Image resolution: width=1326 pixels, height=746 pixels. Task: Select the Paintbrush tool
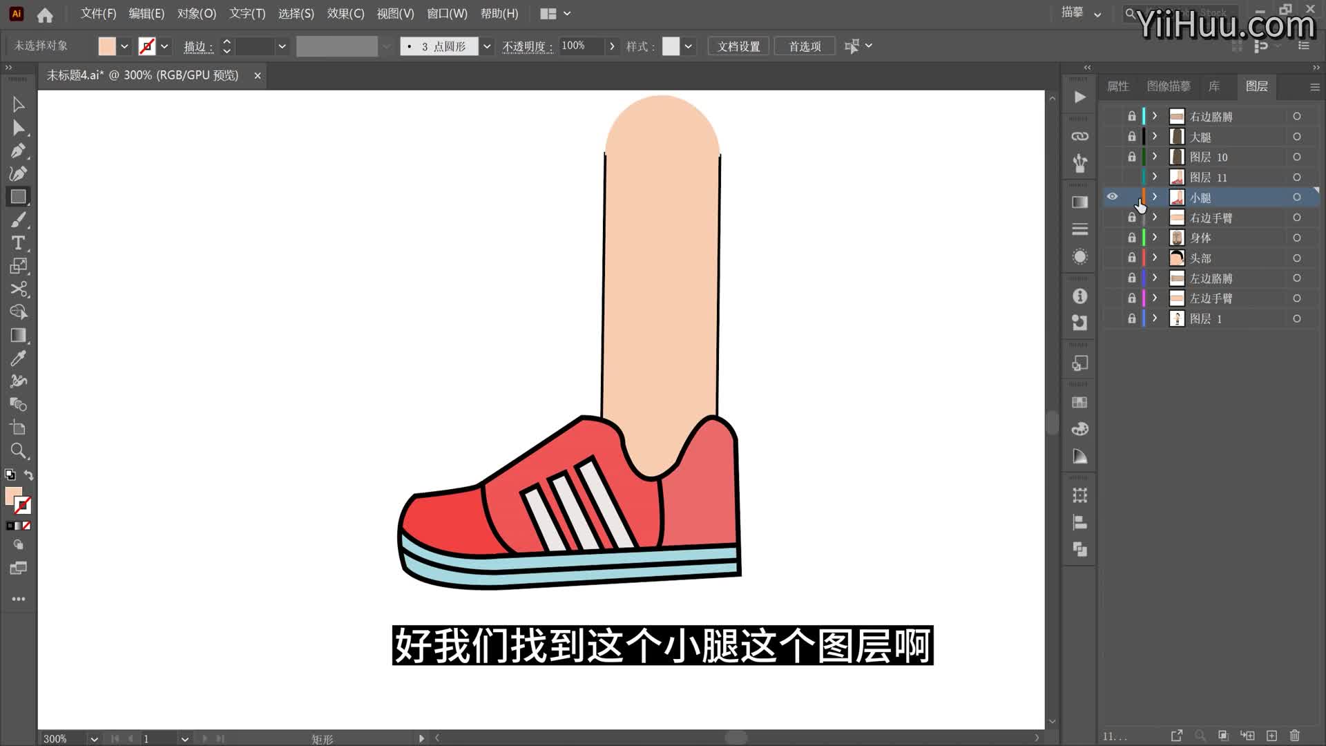18,220
